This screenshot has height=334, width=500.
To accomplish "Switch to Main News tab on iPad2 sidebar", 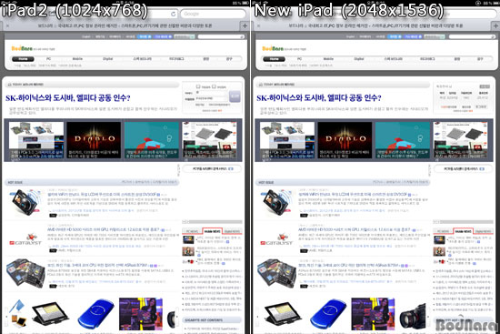I will pos(212,231).
